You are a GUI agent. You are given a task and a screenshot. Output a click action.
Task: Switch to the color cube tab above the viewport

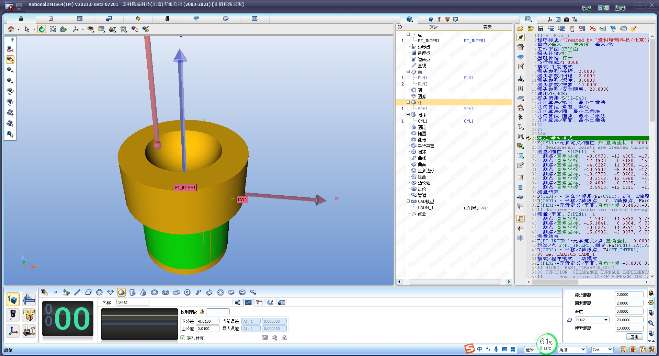138,19
